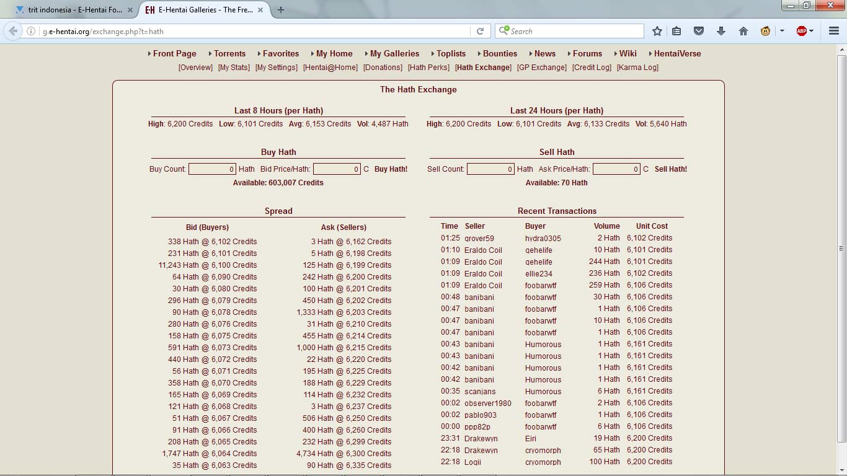Open the bookmarks list icon
The width and height of the screenshot is (847, 476).
click(x=676, y=31)
